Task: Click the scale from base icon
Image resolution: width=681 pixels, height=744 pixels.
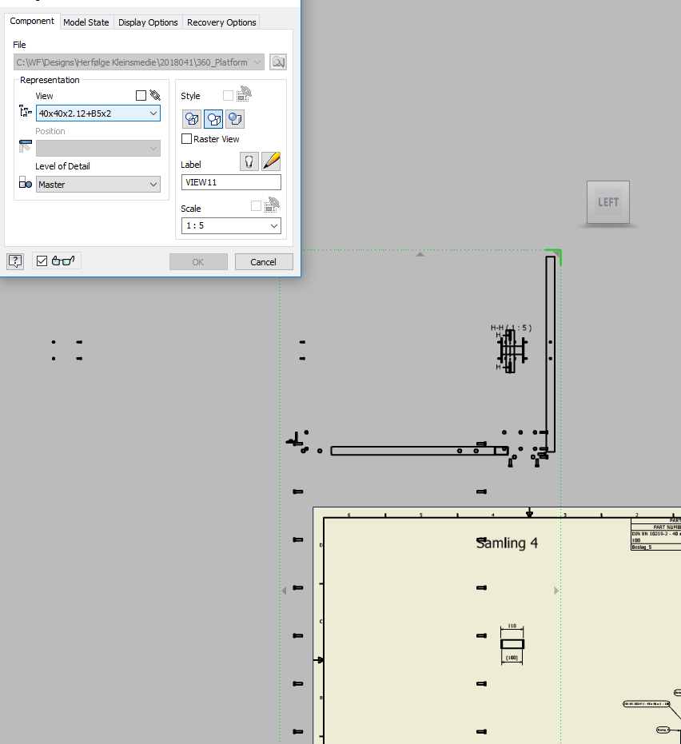Action: point(272,204)
